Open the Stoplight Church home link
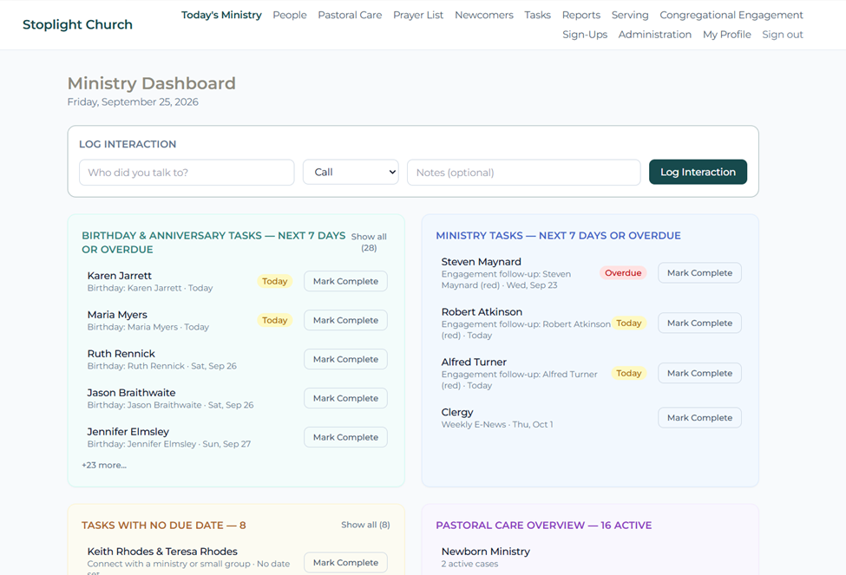The image size is (846, 575). [77, 24]
